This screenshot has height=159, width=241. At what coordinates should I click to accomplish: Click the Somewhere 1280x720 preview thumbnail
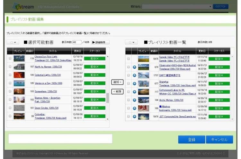click(19, 91)
